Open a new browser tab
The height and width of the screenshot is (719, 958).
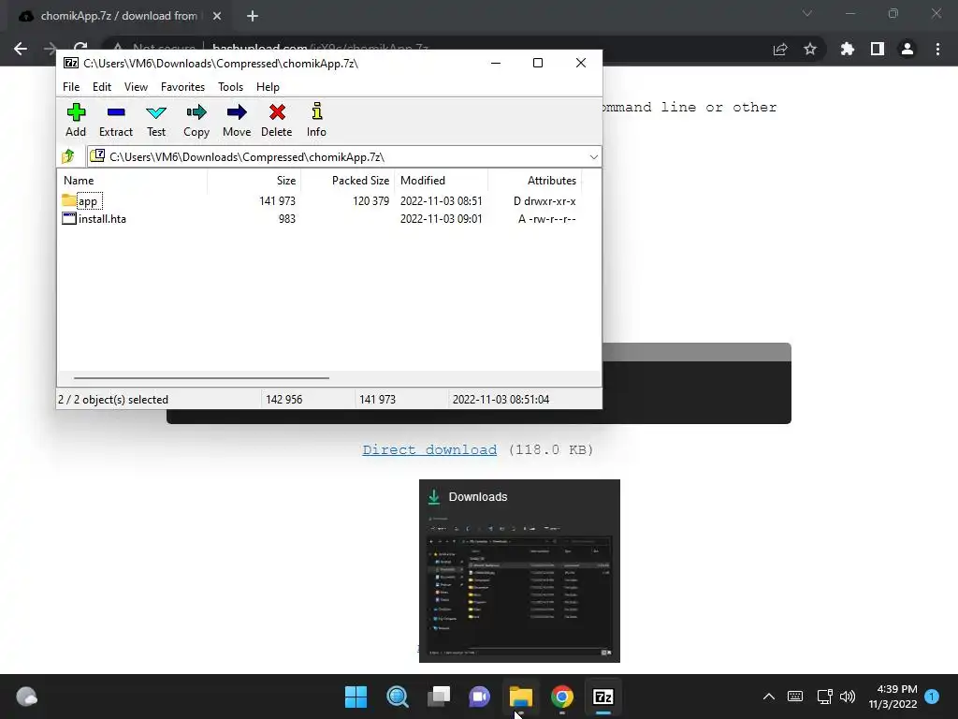[253, 17]
